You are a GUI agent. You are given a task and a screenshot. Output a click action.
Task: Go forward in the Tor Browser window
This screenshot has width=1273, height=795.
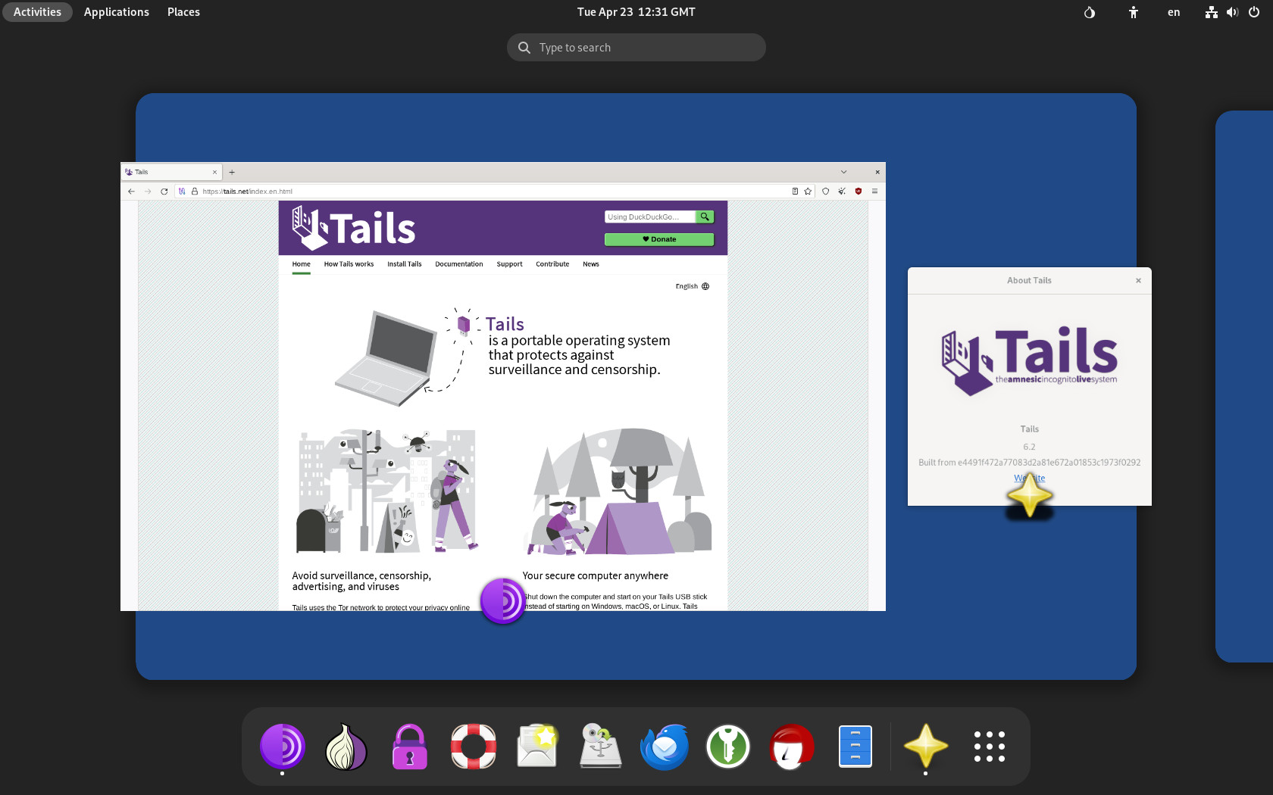coord(148,192)
